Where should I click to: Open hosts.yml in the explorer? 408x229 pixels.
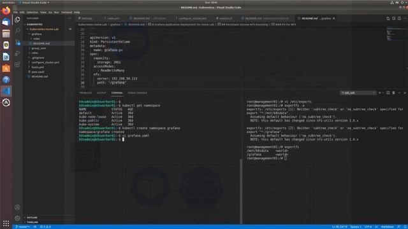(38, 67)
